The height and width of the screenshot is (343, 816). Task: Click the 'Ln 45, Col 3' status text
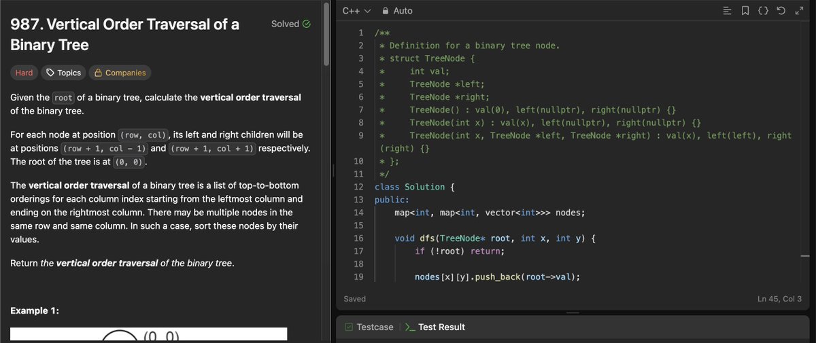coord(779,299)
